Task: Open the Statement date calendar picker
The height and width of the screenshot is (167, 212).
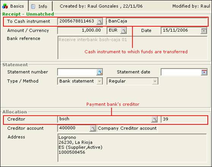Action: point(204,72)
